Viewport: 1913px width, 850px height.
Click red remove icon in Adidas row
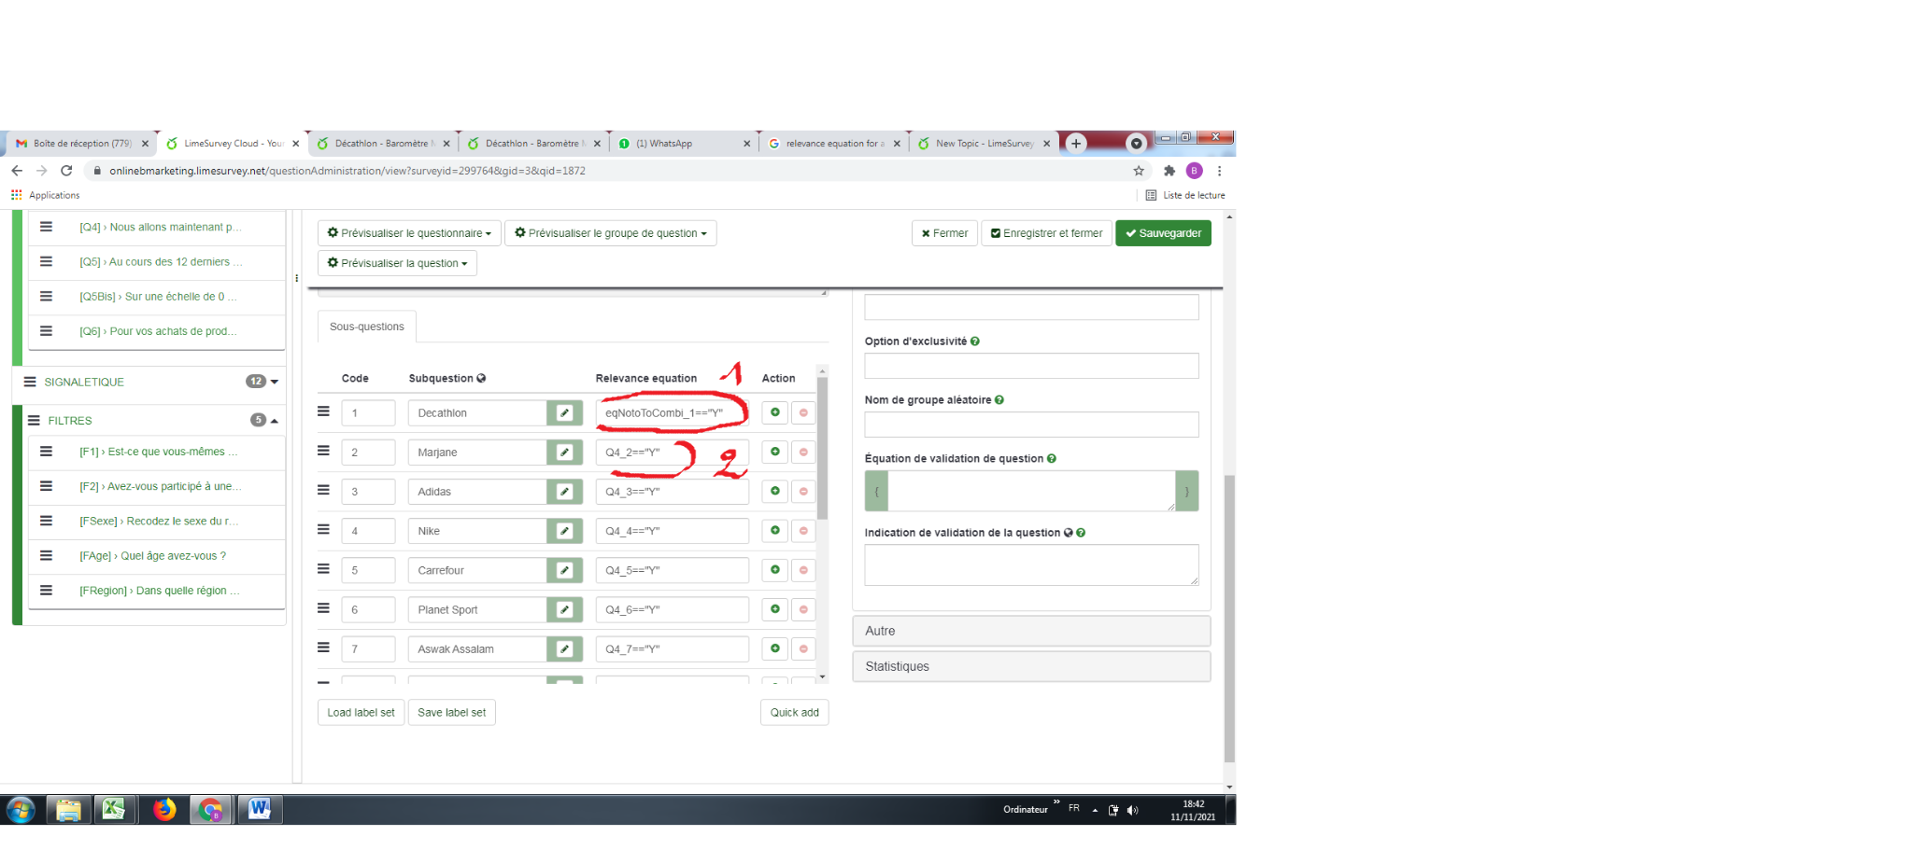[803, 492]
